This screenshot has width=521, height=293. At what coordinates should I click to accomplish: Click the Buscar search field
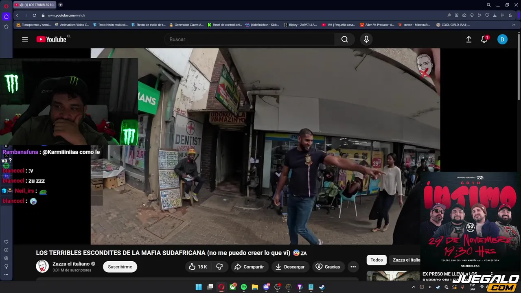click(x=250, y=39)
